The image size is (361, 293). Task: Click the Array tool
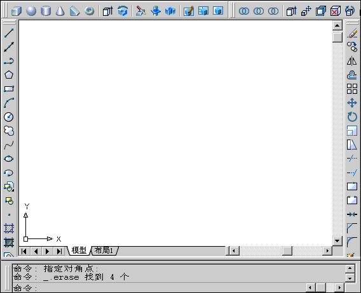click(x=352, y=89)
